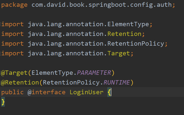Viewport: 184px width, 115px height.
Task: Click the @Retention annotation
Action: (x=20, y=83)
